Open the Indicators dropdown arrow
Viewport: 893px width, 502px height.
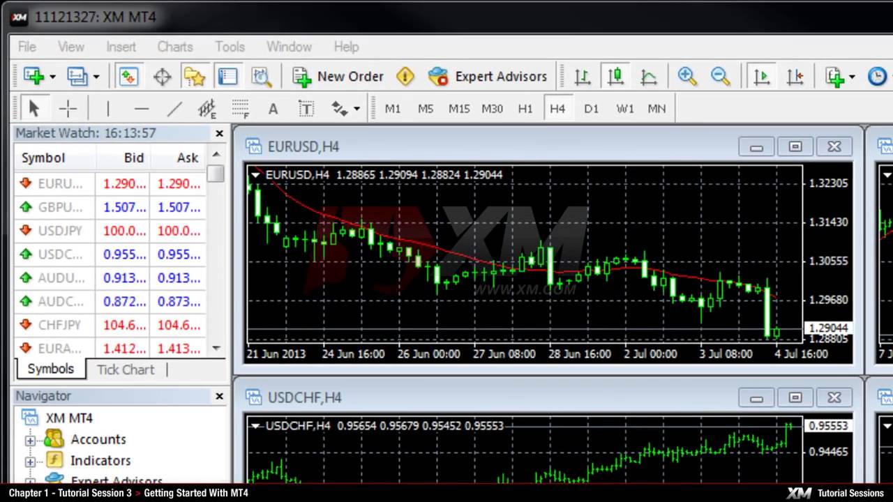(852, 77)
